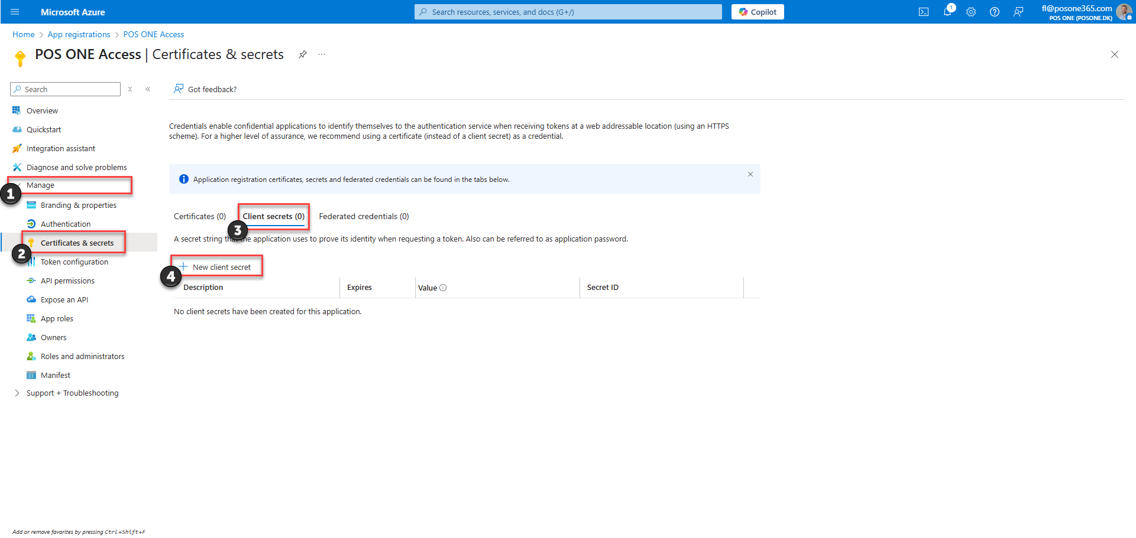Click the API permissions icon
Viewport: 1136px width, 538px height.
point(31,281)
